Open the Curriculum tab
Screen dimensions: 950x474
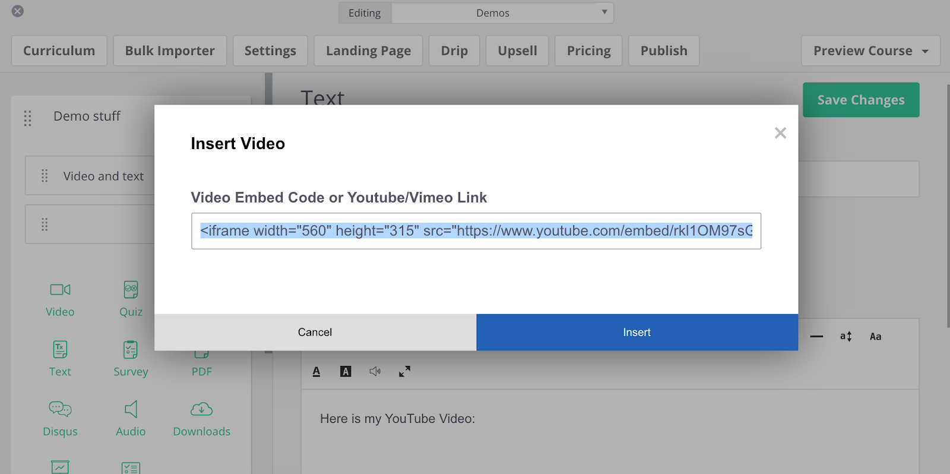(x=59, y=50)
